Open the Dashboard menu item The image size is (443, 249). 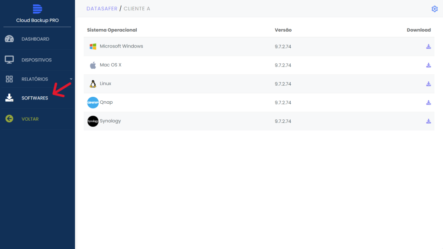(x=35, y=39)
